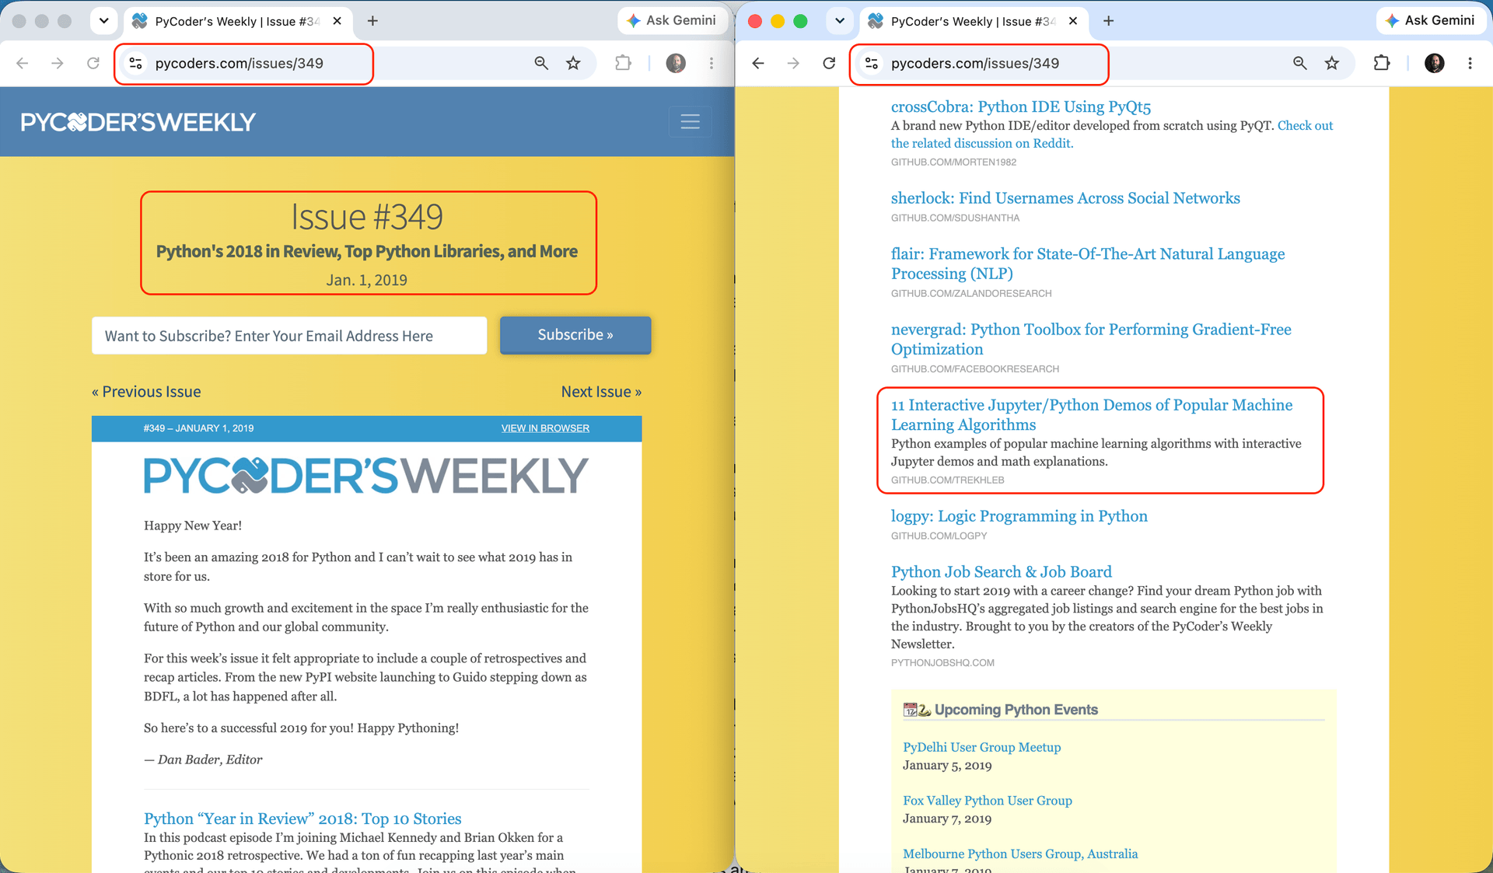
Task: Click PyCoder's Weekly newsletter banner logo
Action: point(366,476)
